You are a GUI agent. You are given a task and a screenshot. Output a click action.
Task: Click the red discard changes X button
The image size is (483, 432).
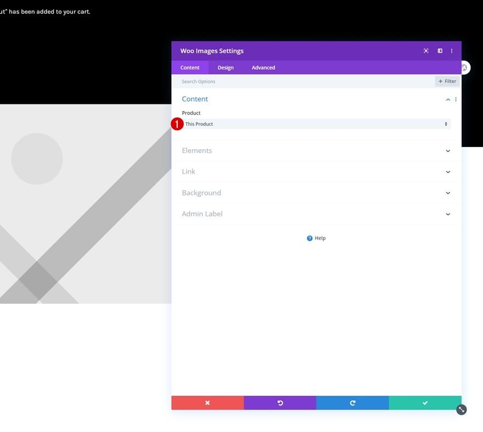click(x=207, y=403)
